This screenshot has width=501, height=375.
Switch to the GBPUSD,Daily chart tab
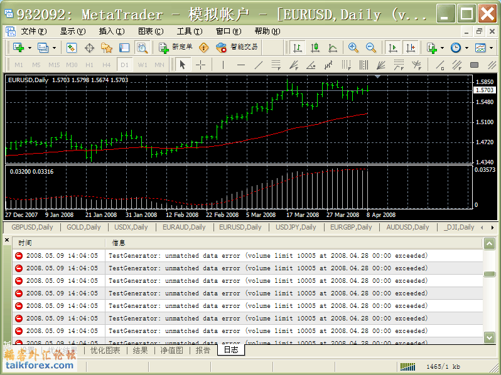[32, 227]
